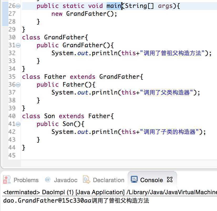217x211 pixels.
Task: Click the terminated DaoImpl launch label
Action: (x=110, y=192)
